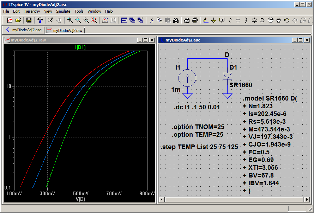Open Print Setup from the toolbar
The height and width of the screenshot is (213, 314).
coord(187,20)
